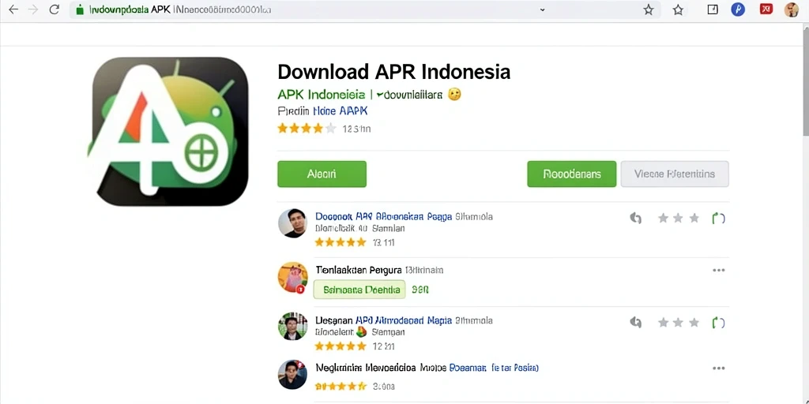This screenshot has width=809, height=404.
Task: Click the Seinoana Doentia outlined button
Action: (359, 290)
